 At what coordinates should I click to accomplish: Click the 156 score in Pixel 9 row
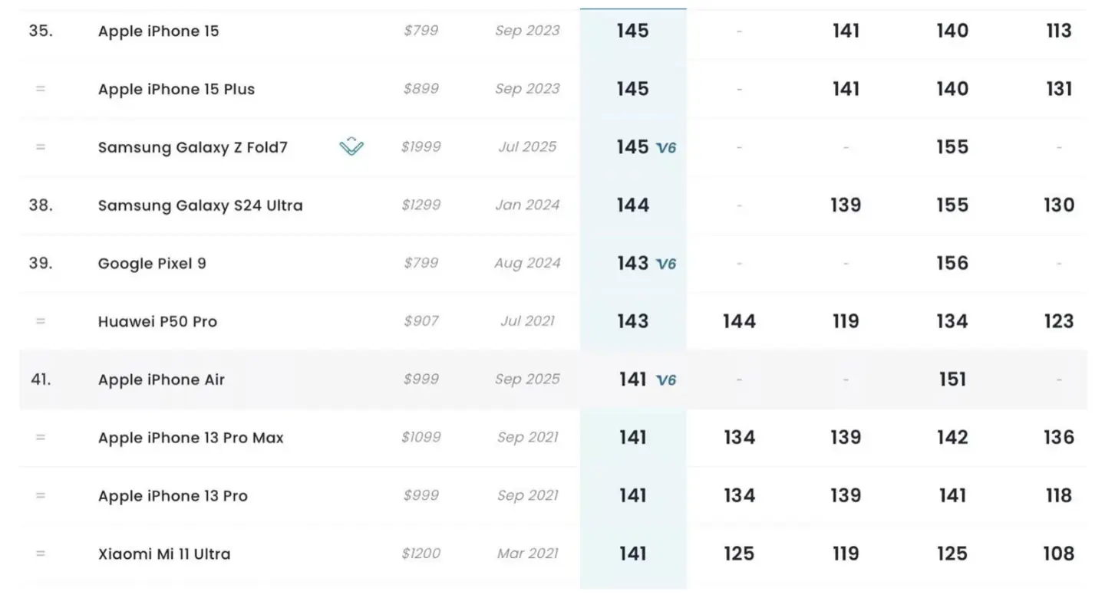952,263
